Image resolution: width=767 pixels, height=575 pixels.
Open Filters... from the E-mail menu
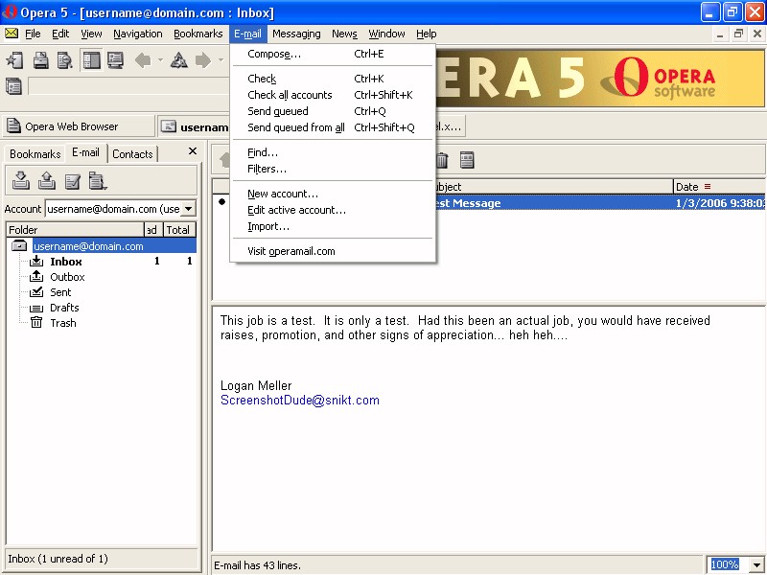pyautogui.click(x=333, y=169)
